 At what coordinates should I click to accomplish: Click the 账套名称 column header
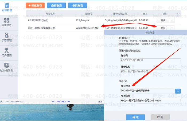tap(49, 14)
